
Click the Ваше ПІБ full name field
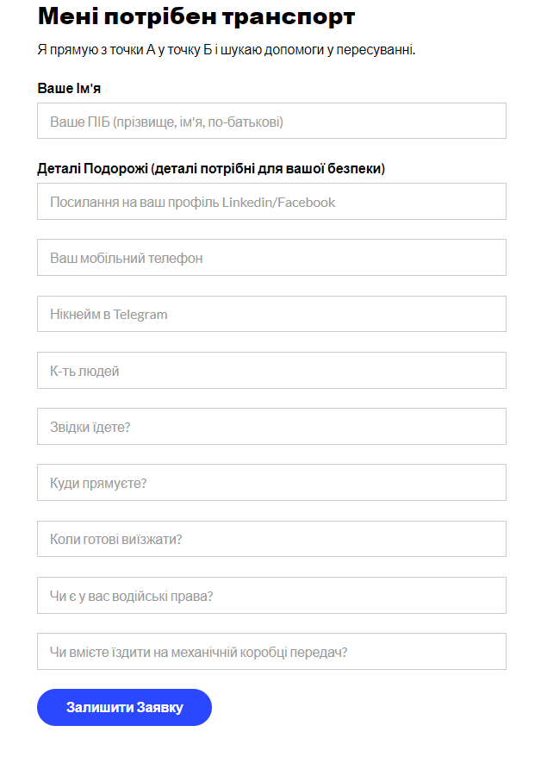tap(271, 122)
